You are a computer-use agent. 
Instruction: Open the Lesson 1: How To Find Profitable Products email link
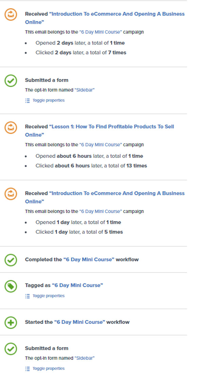pos(100,131)
